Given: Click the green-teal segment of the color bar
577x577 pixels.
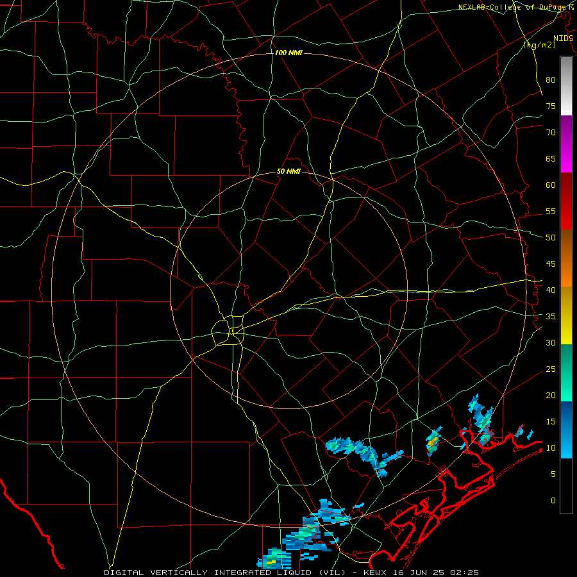Looking at the screenshot, I should tap(566, 372).
